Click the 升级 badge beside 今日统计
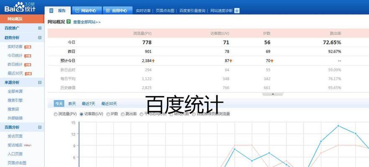Viewport: 369px width, 167px height. coord(28,56)
